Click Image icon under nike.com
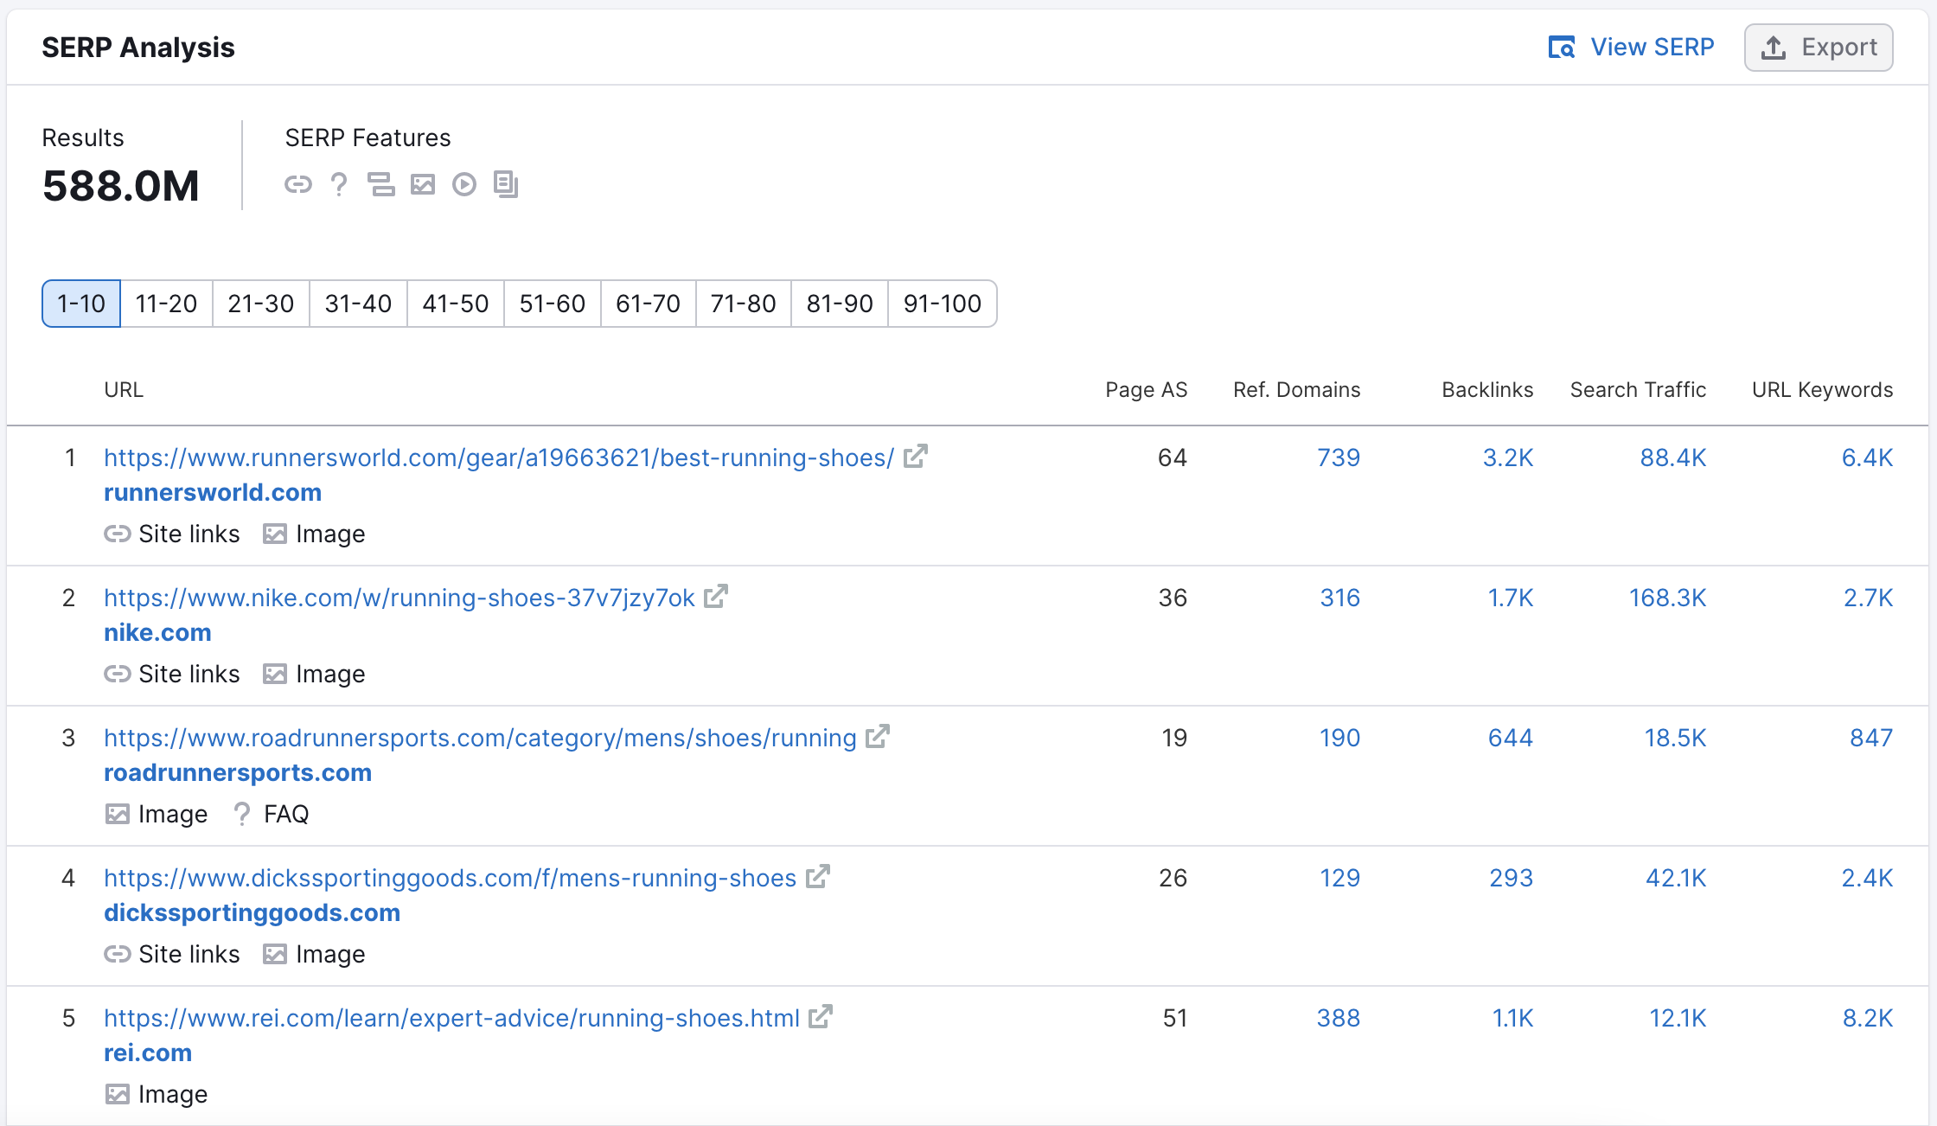Image resolution: width=1937 pixels, height=1126 pixels. (x=275, y=674)
